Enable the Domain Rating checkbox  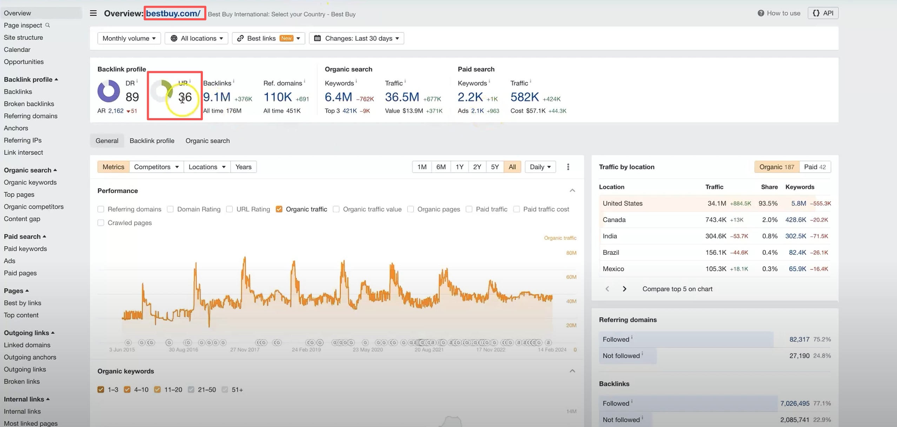[170, 209]
